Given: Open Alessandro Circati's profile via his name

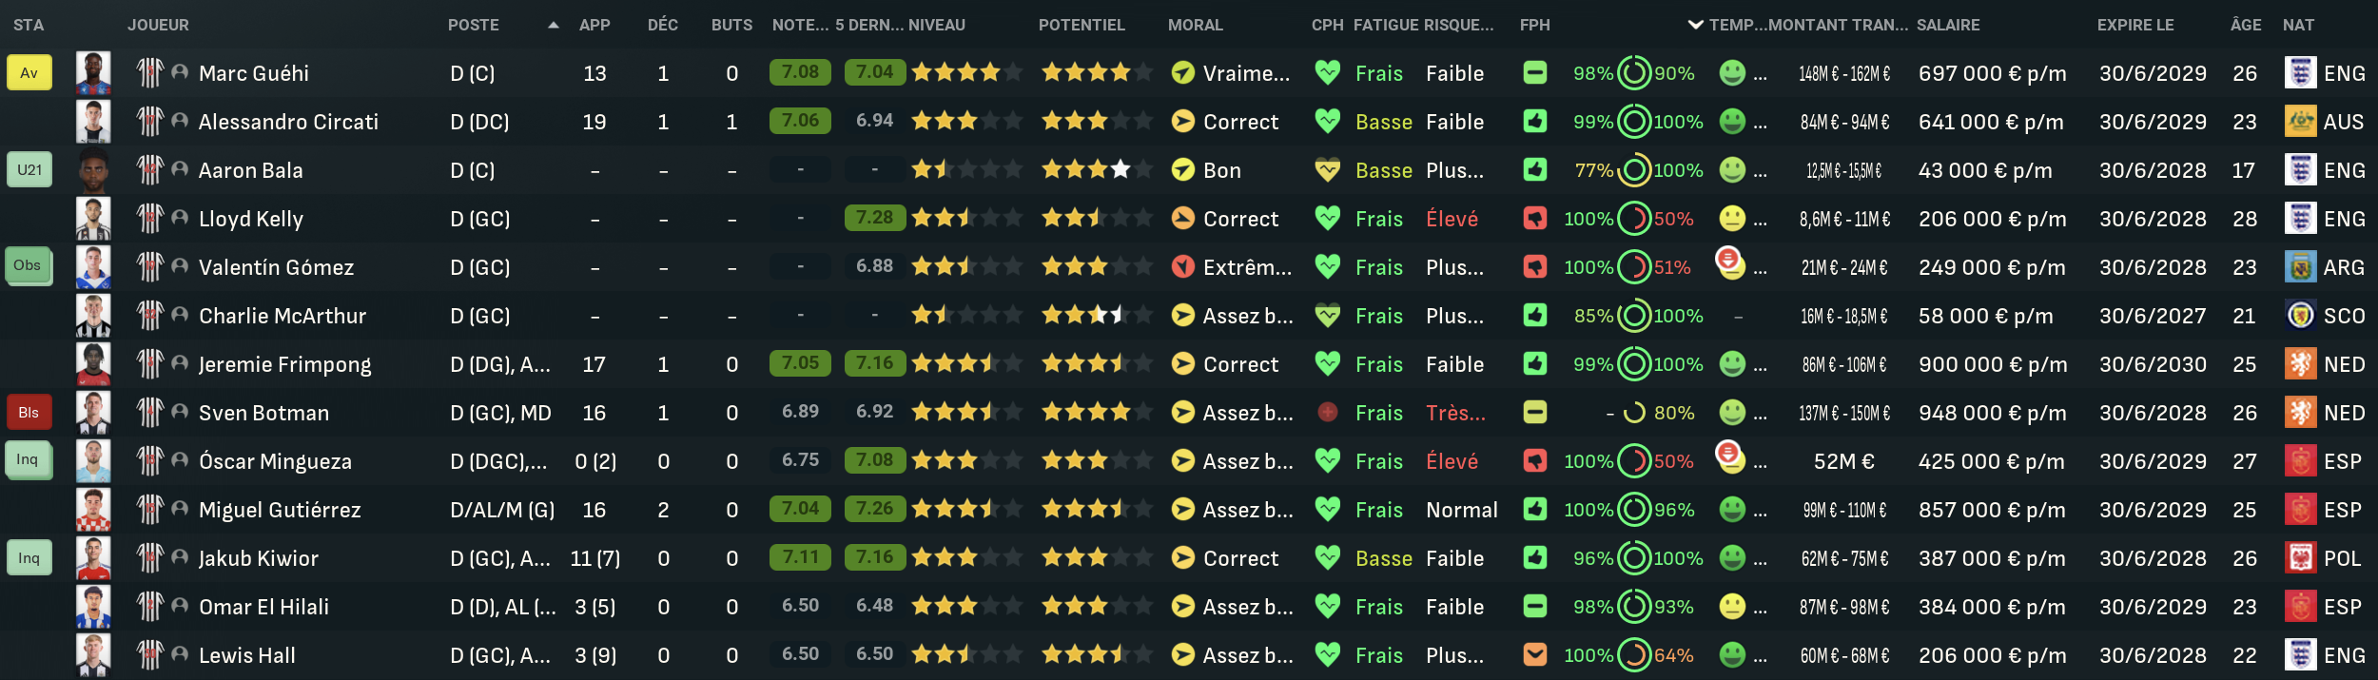Looking at the screenshot, I should point(288,122).
